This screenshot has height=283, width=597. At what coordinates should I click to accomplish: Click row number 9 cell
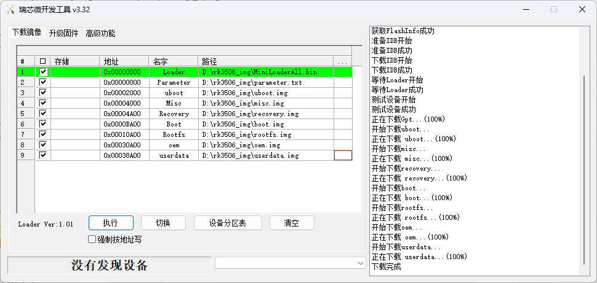click(26, 155)
